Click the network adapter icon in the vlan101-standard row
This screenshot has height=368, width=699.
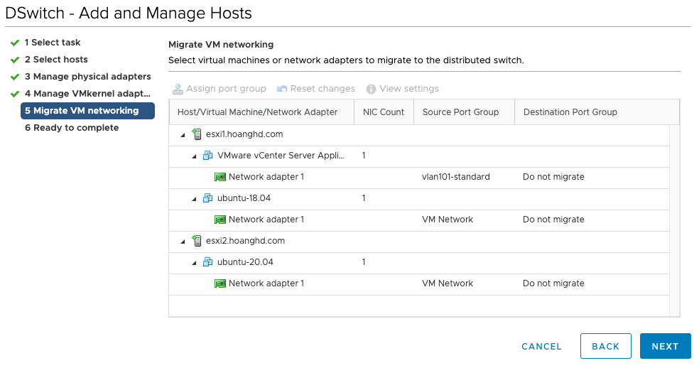click(220, 177)
